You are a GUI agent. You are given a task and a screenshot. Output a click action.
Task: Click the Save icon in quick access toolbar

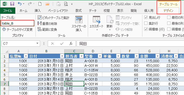(x=12, y=4)
